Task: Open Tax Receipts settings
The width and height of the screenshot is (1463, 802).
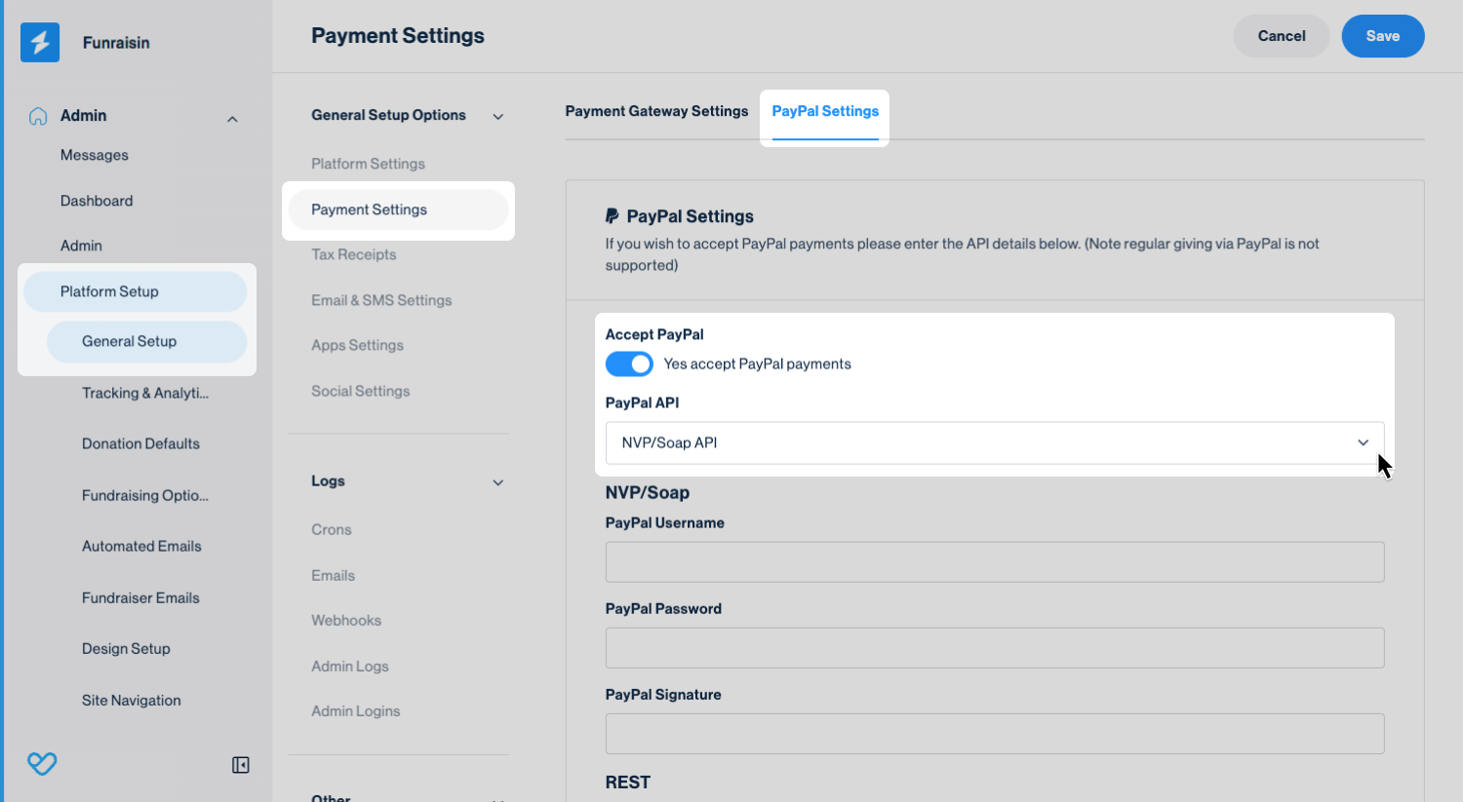Action: coord(353,254)
